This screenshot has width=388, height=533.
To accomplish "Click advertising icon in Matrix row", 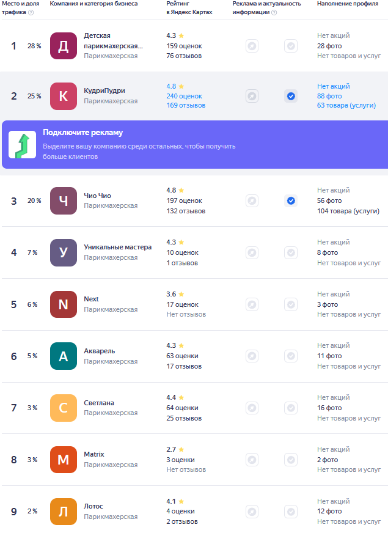I will tap(252, 460).
